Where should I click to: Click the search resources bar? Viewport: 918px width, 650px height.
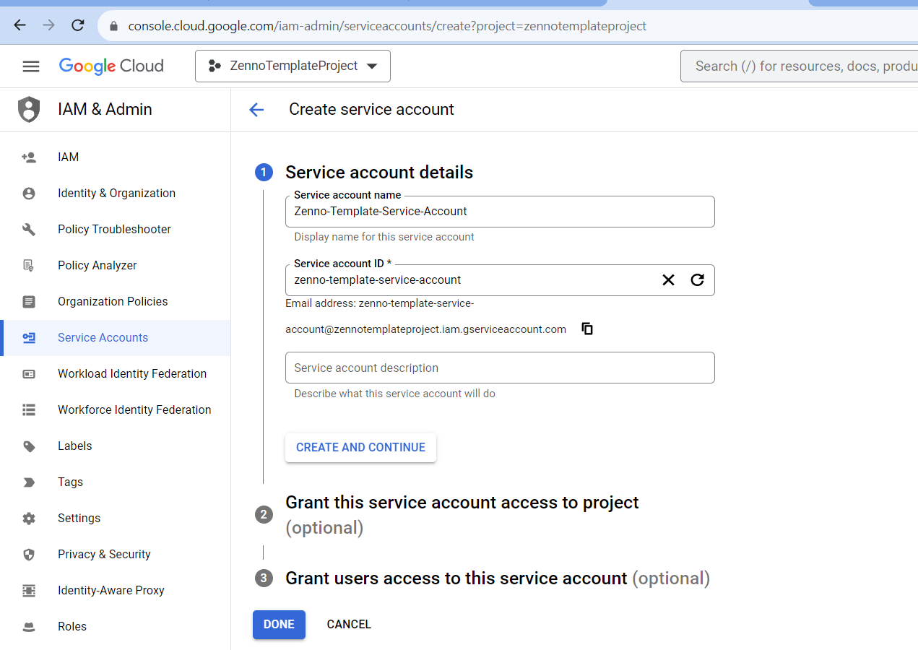798,66
